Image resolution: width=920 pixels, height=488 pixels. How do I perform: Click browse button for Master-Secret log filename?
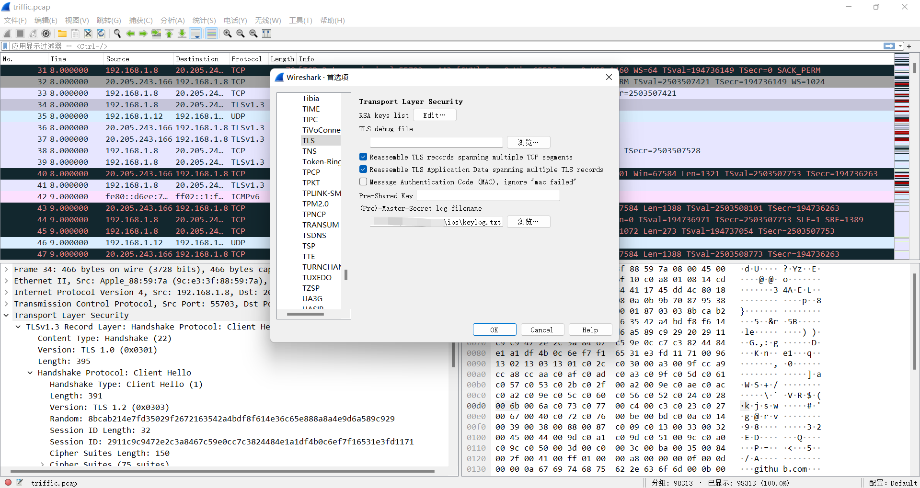point(529,222)
